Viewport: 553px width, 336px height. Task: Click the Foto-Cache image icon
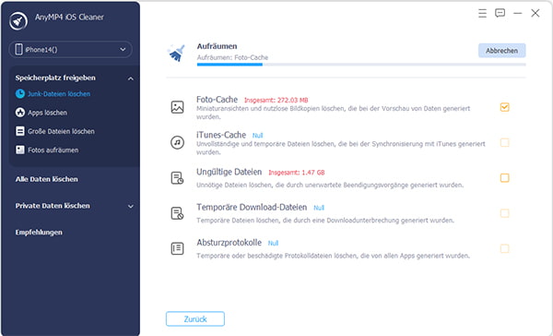click(177, 107)
